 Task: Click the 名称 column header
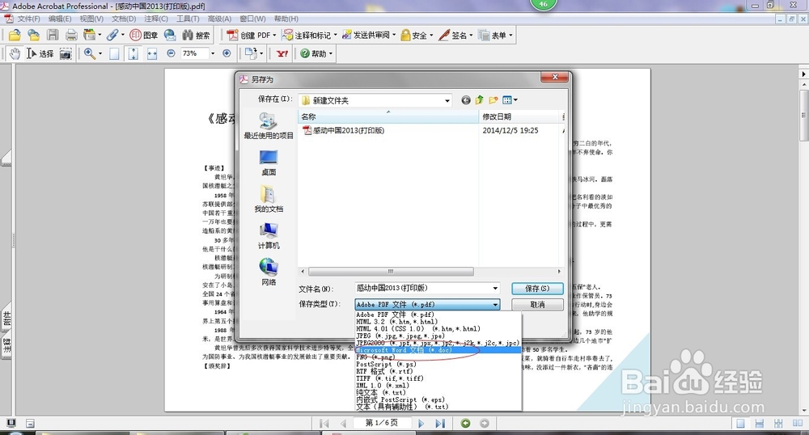(388, 117)
